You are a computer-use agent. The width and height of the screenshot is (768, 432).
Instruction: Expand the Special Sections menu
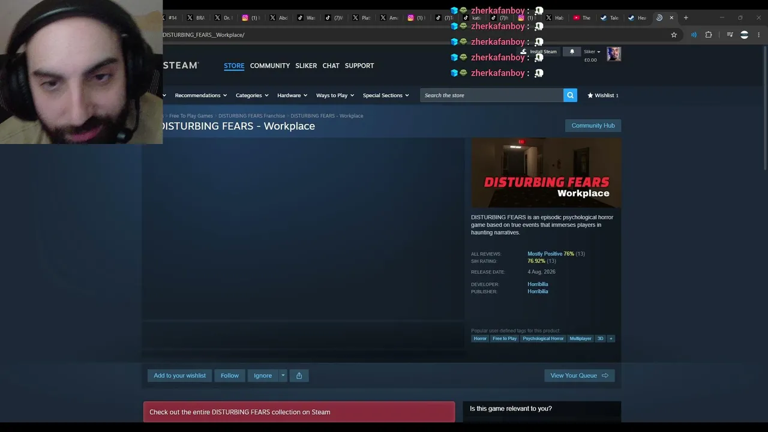point(386,95)
